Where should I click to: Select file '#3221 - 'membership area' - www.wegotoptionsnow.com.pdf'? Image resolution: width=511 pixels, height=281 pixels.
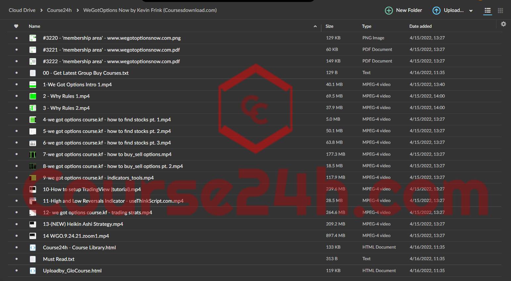[112, 50]
